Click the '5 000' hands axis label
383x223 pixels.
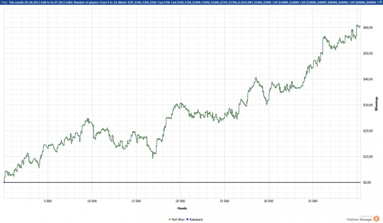pyautogui.click(x=48, y=201)
